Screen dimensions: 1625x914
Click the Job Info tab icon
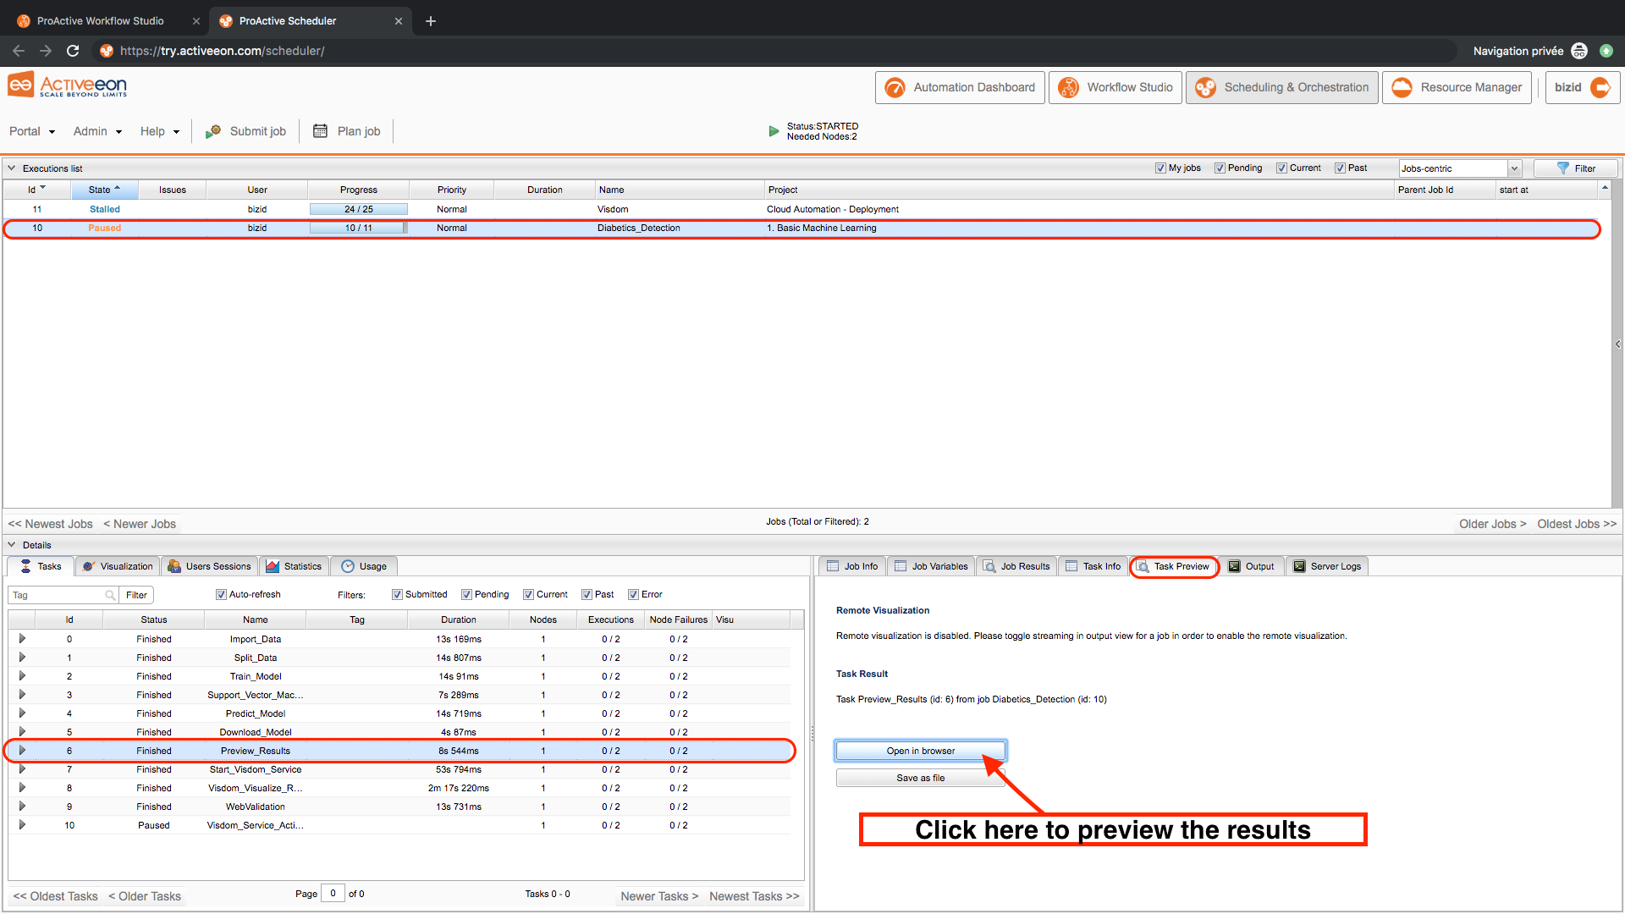833,566
